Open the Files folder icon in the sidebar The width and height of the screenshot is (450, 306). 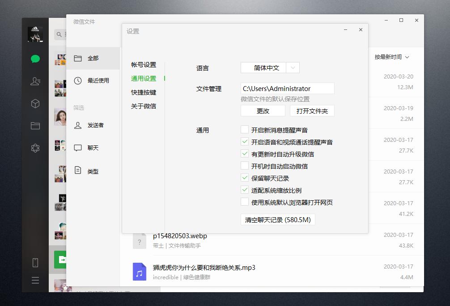(35, 125)
